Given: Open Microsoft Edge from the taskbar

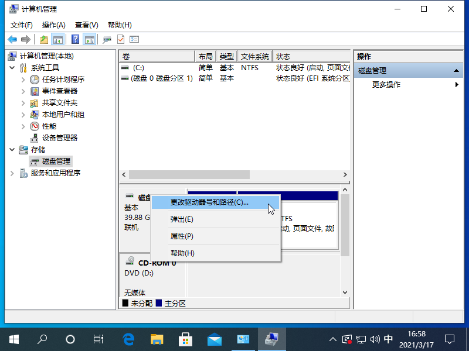Looking at the screenshot, I should 128,339.
